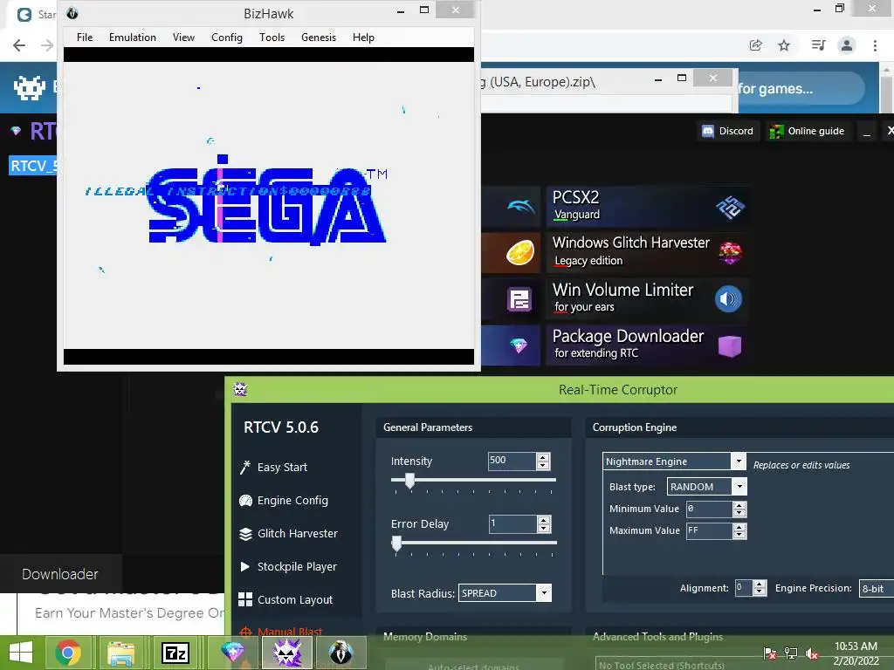Screen dimensions: 894x670
Task: Open the Emulation menu in BizHawk
Action: point(133,38)
